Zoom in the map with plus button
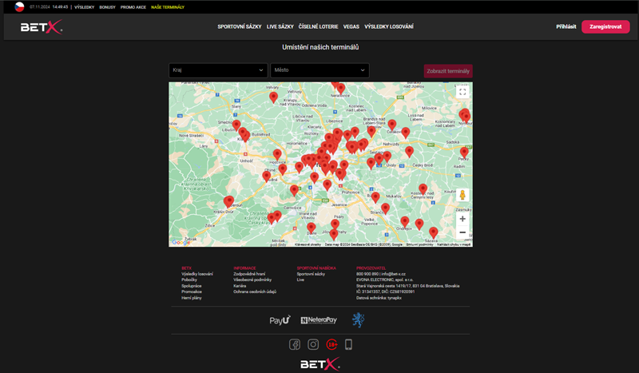 tap(462, 218)
